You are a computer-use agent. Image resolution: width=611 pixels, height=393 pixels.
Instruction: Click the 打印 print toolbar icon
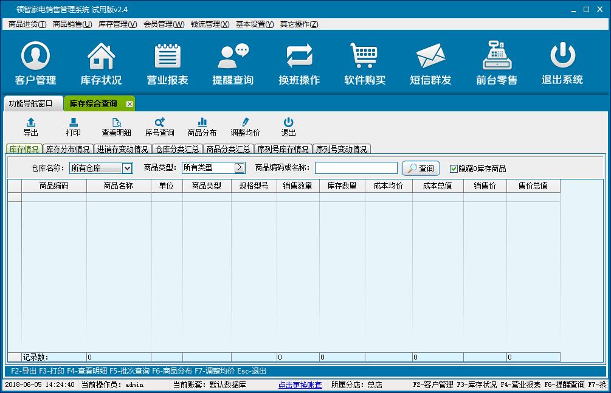73,127
